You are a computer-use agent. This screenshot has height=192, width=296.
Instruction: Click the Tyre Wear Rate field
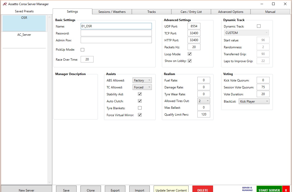click(204, 94)
